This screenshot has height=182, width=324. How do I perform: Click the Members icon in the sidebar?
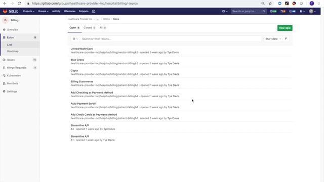click(x=4, y=83)
